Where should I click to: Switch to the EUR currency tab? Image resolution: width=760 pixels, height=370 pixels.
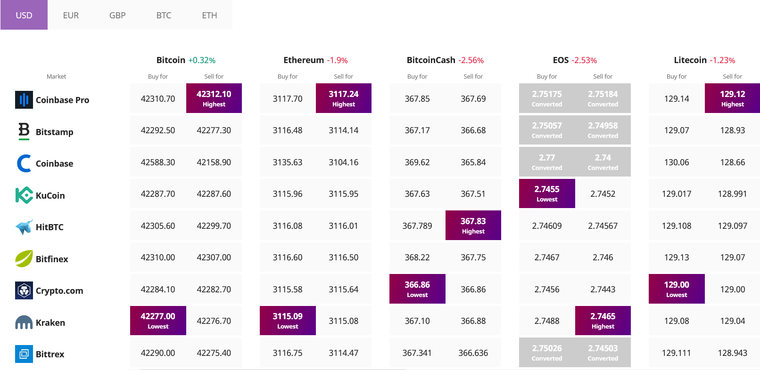pos(71,15)
